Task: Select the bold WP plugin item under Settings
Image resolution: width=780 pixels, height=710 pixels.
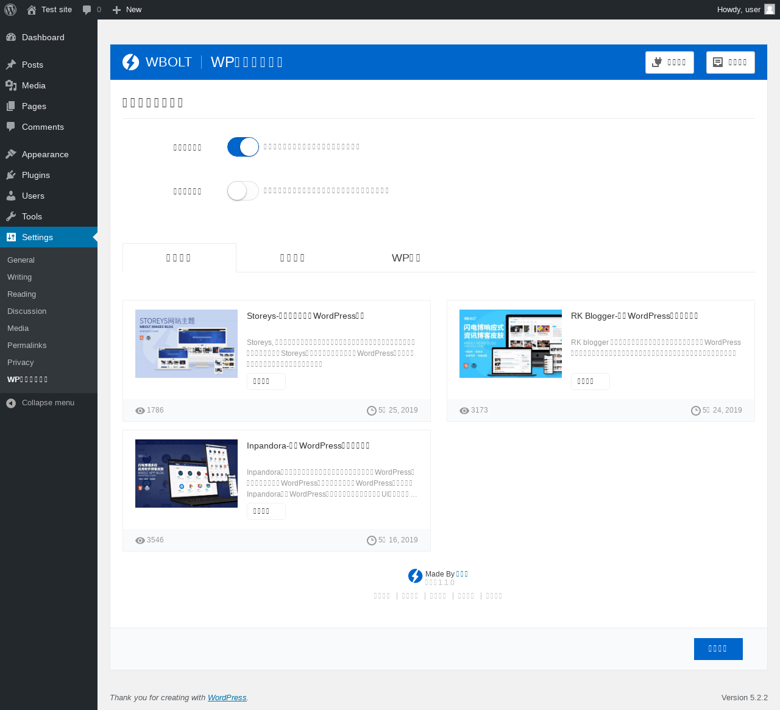Action: click(49, 379)
